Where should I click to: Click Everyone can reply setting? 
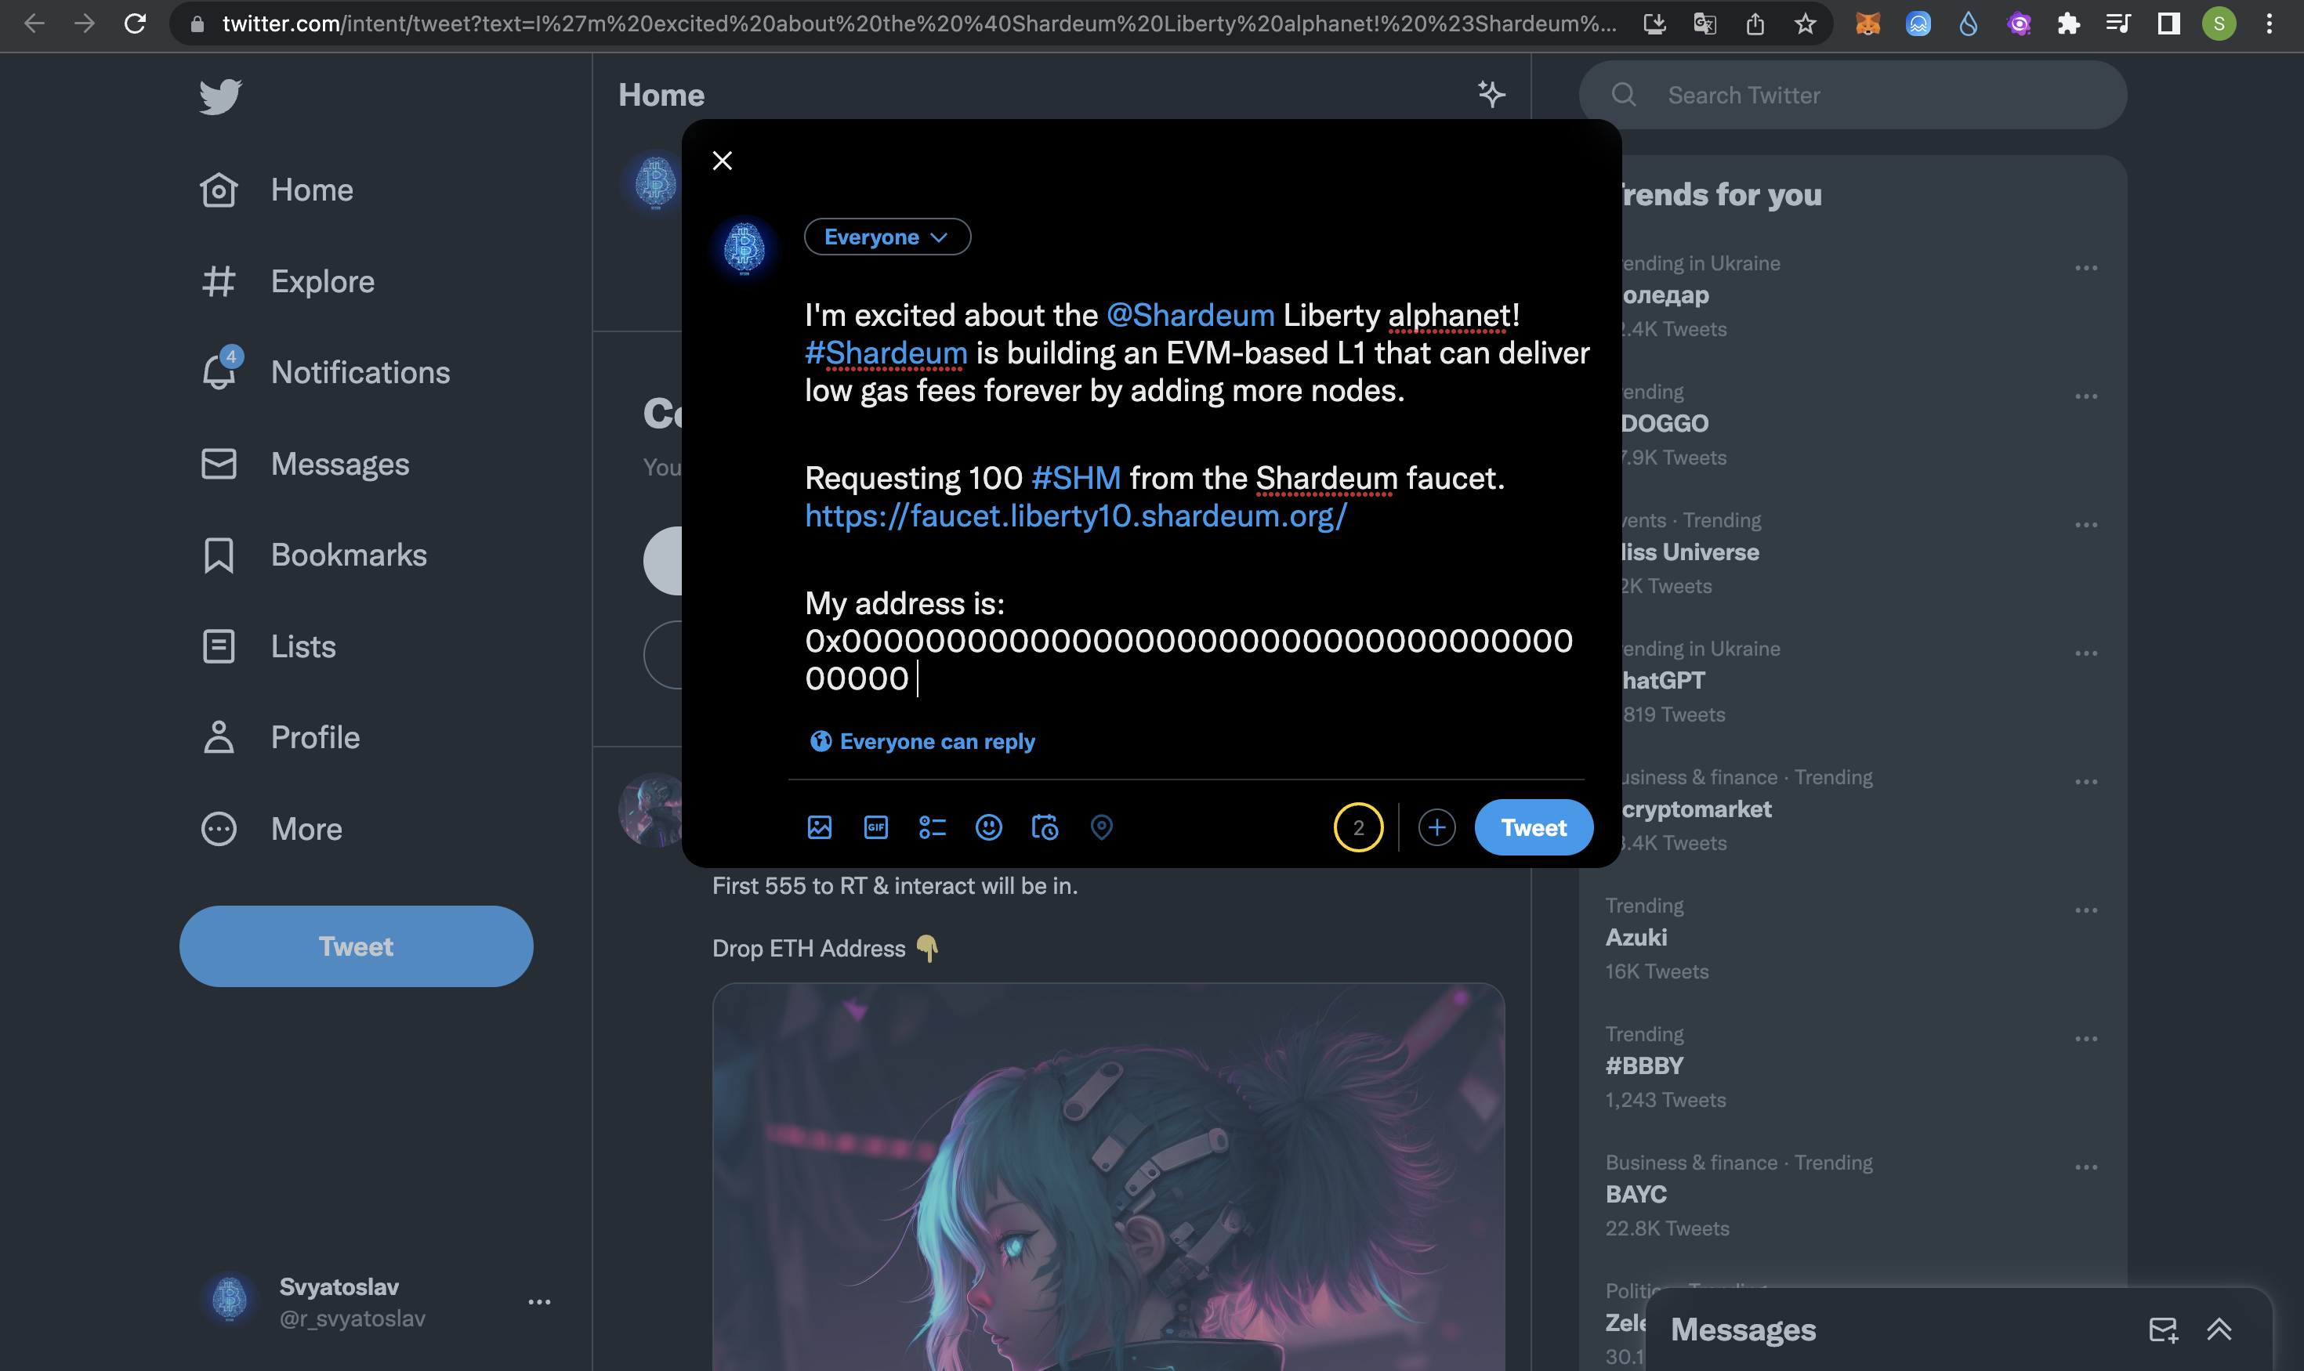[x=922, y=742]
